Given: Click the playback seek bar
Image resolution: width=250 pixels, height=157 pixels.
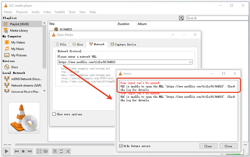Looking at the screenshot, I should coord(65,145).
